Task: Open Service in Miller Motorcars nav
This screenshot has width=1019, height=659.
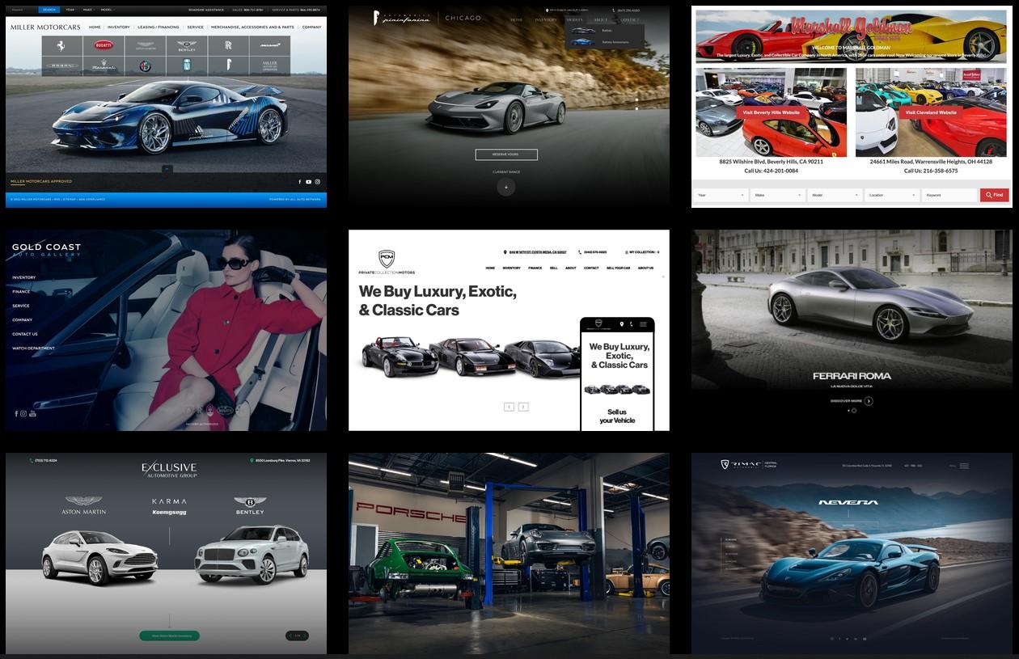Action: pos(196,27)
